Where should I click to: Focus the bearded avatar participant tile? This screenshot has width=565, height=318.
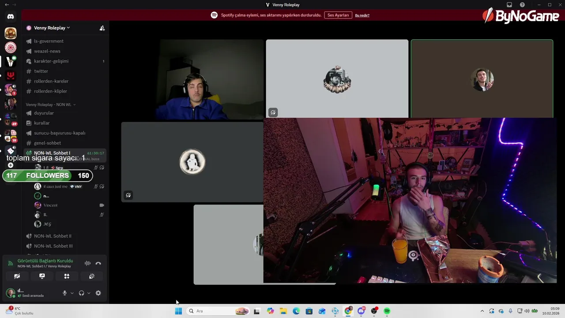(x=337, y=79)
